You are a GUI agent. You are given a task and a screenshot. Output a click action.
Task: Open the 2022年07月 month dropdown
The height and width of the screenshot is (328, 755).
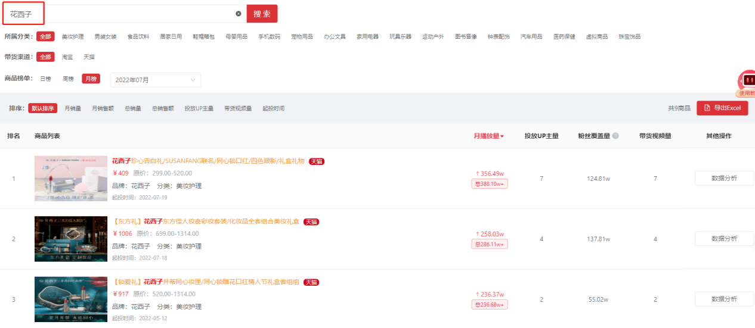155,80
